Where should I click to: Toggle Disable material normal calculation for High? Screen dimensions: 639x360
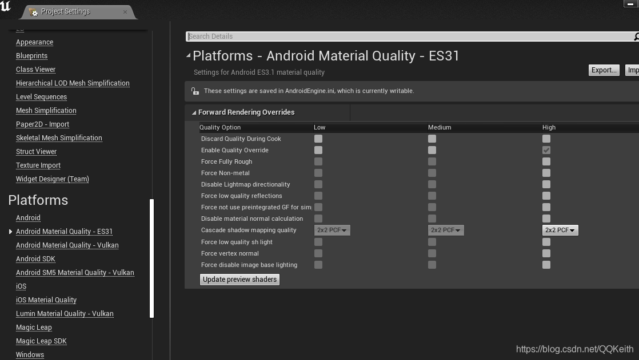click(546, 219)
